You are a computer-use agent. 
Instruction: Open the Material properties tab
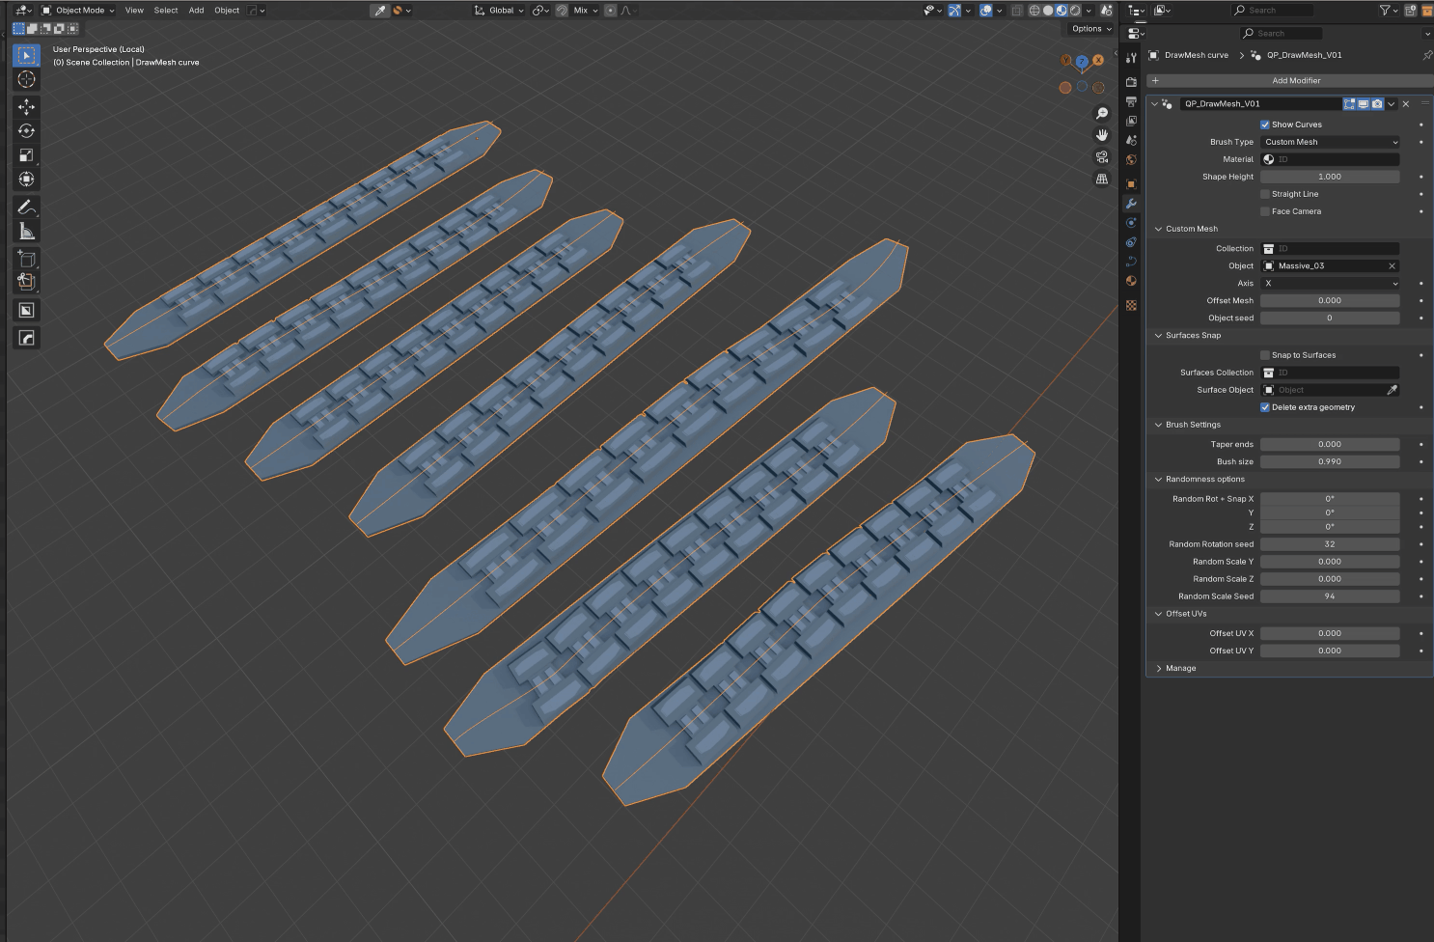1131,281
